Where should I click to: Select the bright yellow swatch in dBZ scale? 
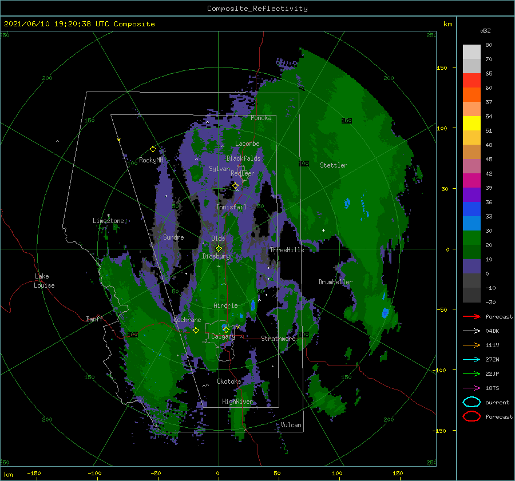tap(472, 124)
